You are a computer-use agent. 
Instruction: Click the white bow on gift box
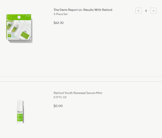(x=19, y=17)
